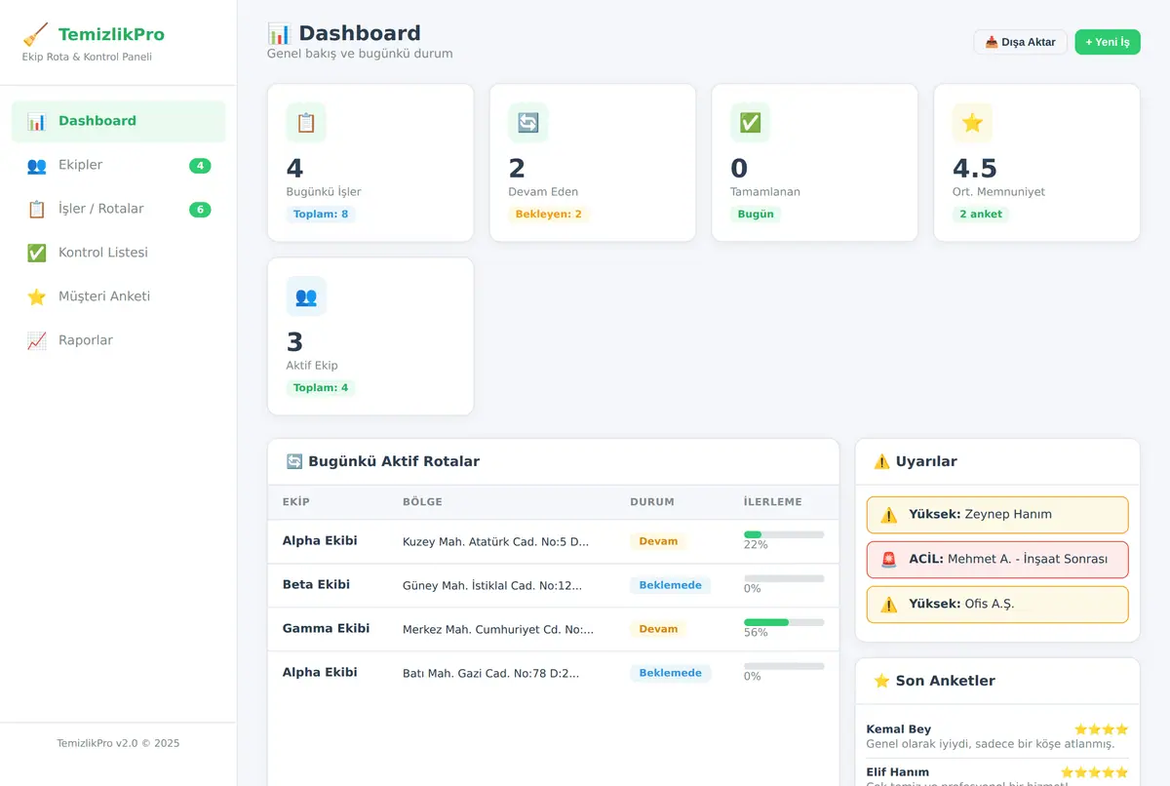Click the 56% progress bar for Gamma Ekibi

(x=784, y=622)
